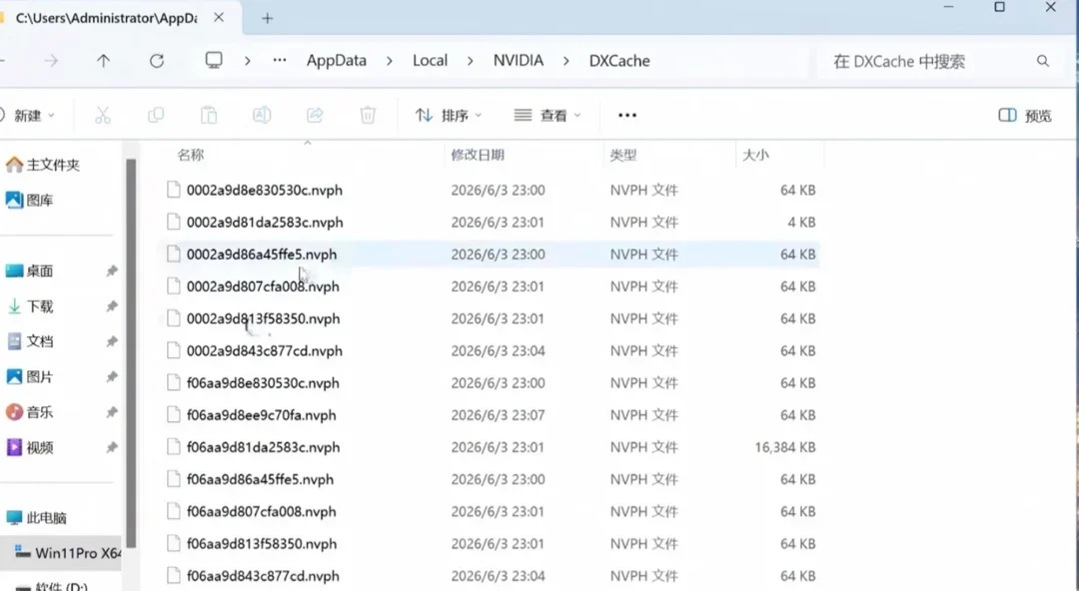
Task: Click the Cut scissors icon
Action: point(103,115)
